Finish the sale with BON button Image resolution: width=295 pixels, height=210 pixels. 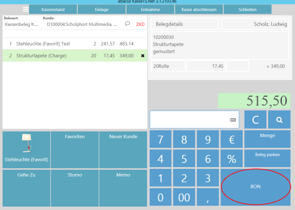(x=256, y=187)
